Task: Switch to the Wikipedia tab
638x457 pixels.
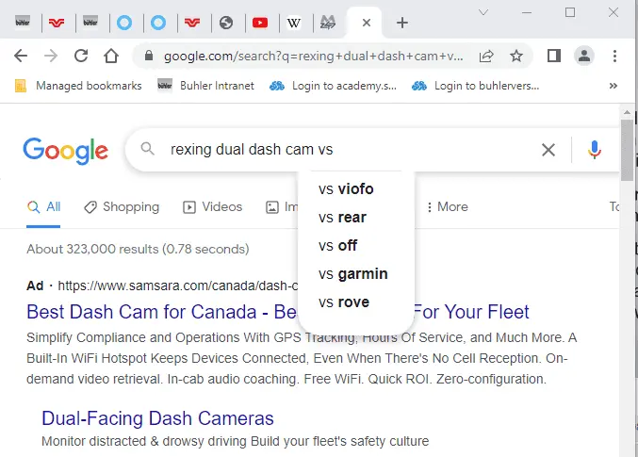Action: click(294, 23)
